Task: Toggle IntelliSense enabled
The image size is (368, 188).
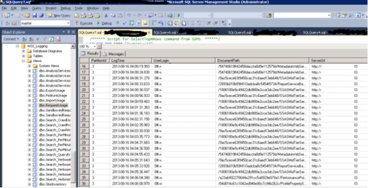Action: click(x=145, y=23)
